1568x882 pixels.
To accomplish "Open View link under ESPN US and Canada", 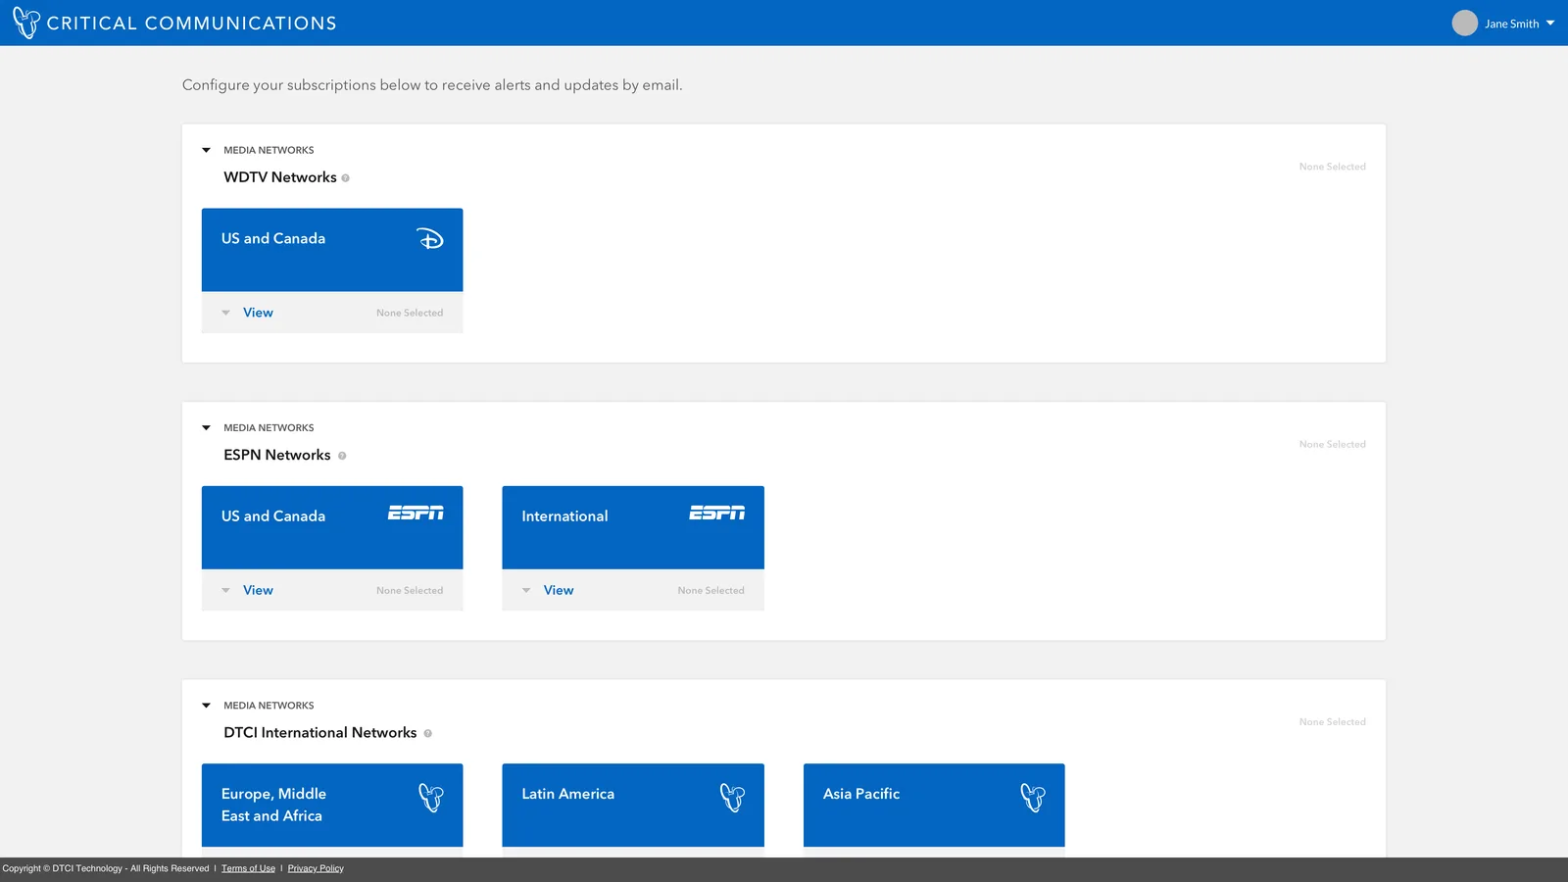I will pos(258,590).
